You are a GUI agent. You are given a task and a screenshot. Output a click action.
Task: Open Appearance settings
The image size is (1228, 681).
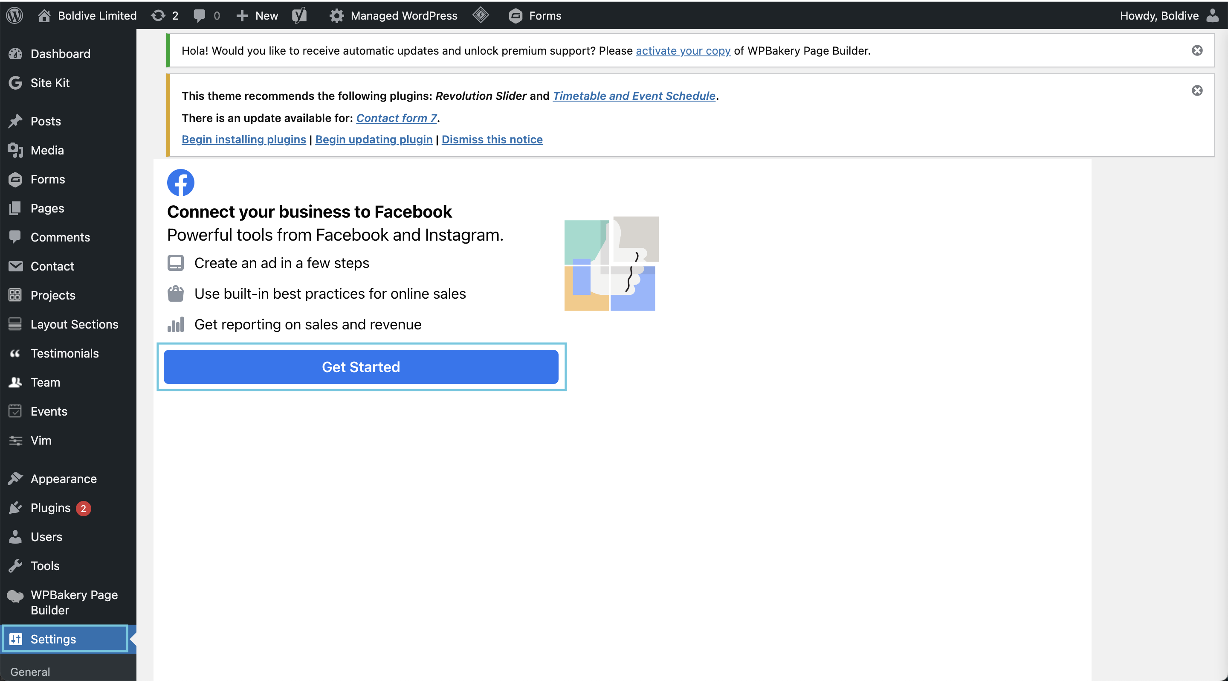tap(62, 478)
